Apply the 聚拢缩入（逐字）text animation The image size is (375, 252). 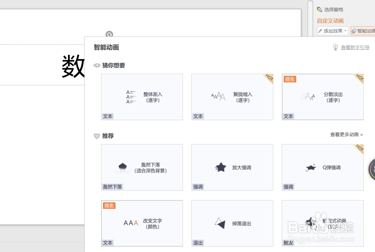click(232, 97)
